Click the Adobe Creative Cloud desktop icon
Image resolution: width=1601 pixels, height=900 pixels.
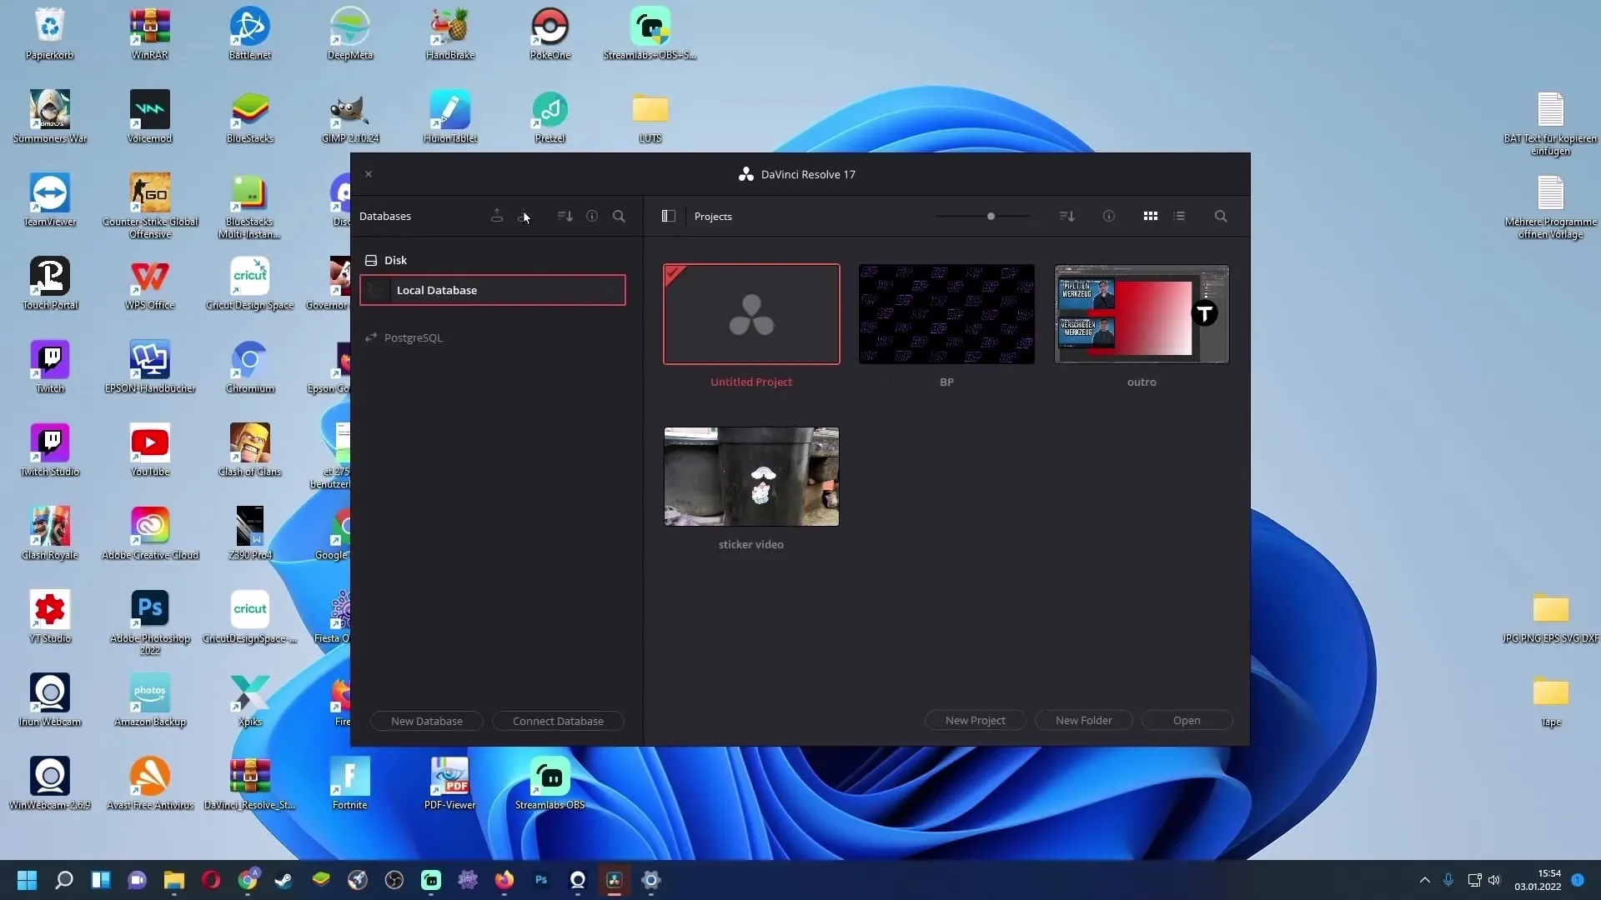tap(150, 533)
